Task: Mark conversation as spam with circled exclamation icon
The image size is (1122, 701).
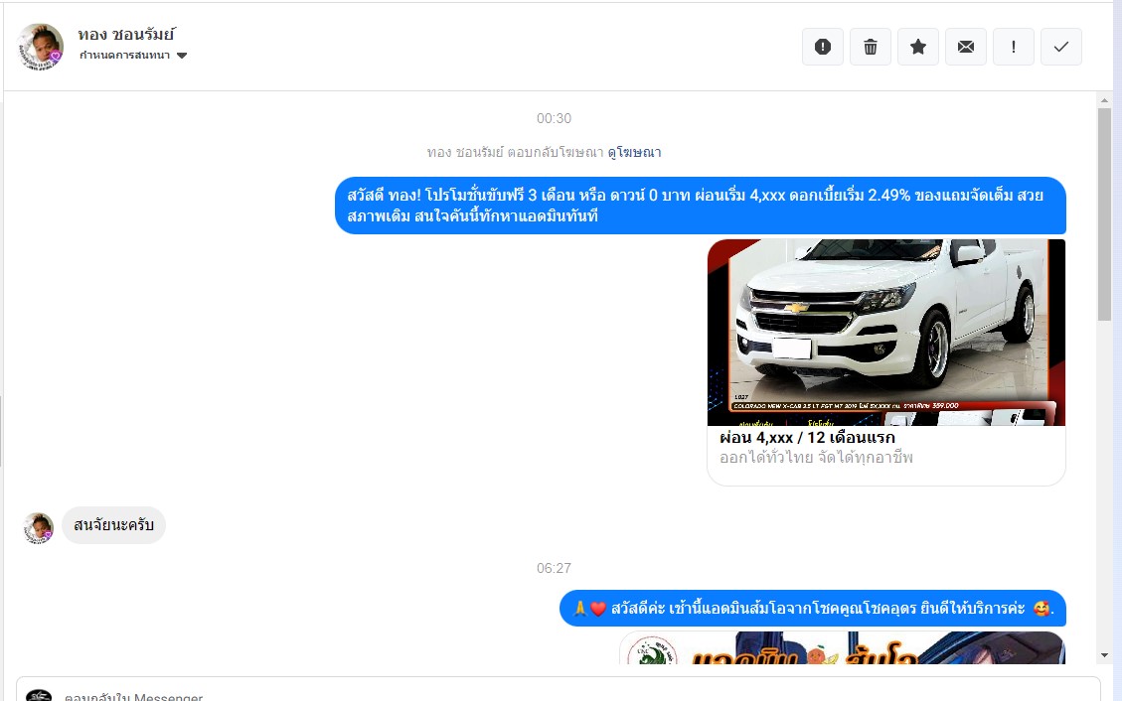Action: point(822,47)
